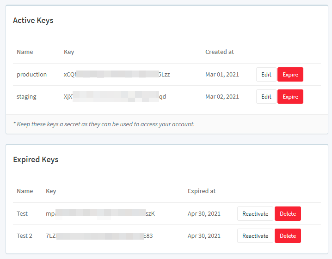Click the Expired at column header
Viewport: 332px width, 259px height.
(x=202, y=191)
